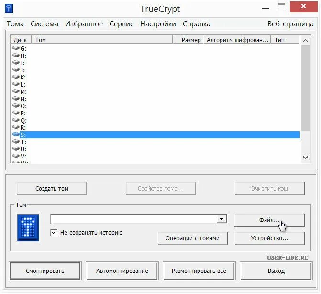Viewport: 321px width, 294px height.
Task: Select the 'G:' row label
Action: point(23,48)
